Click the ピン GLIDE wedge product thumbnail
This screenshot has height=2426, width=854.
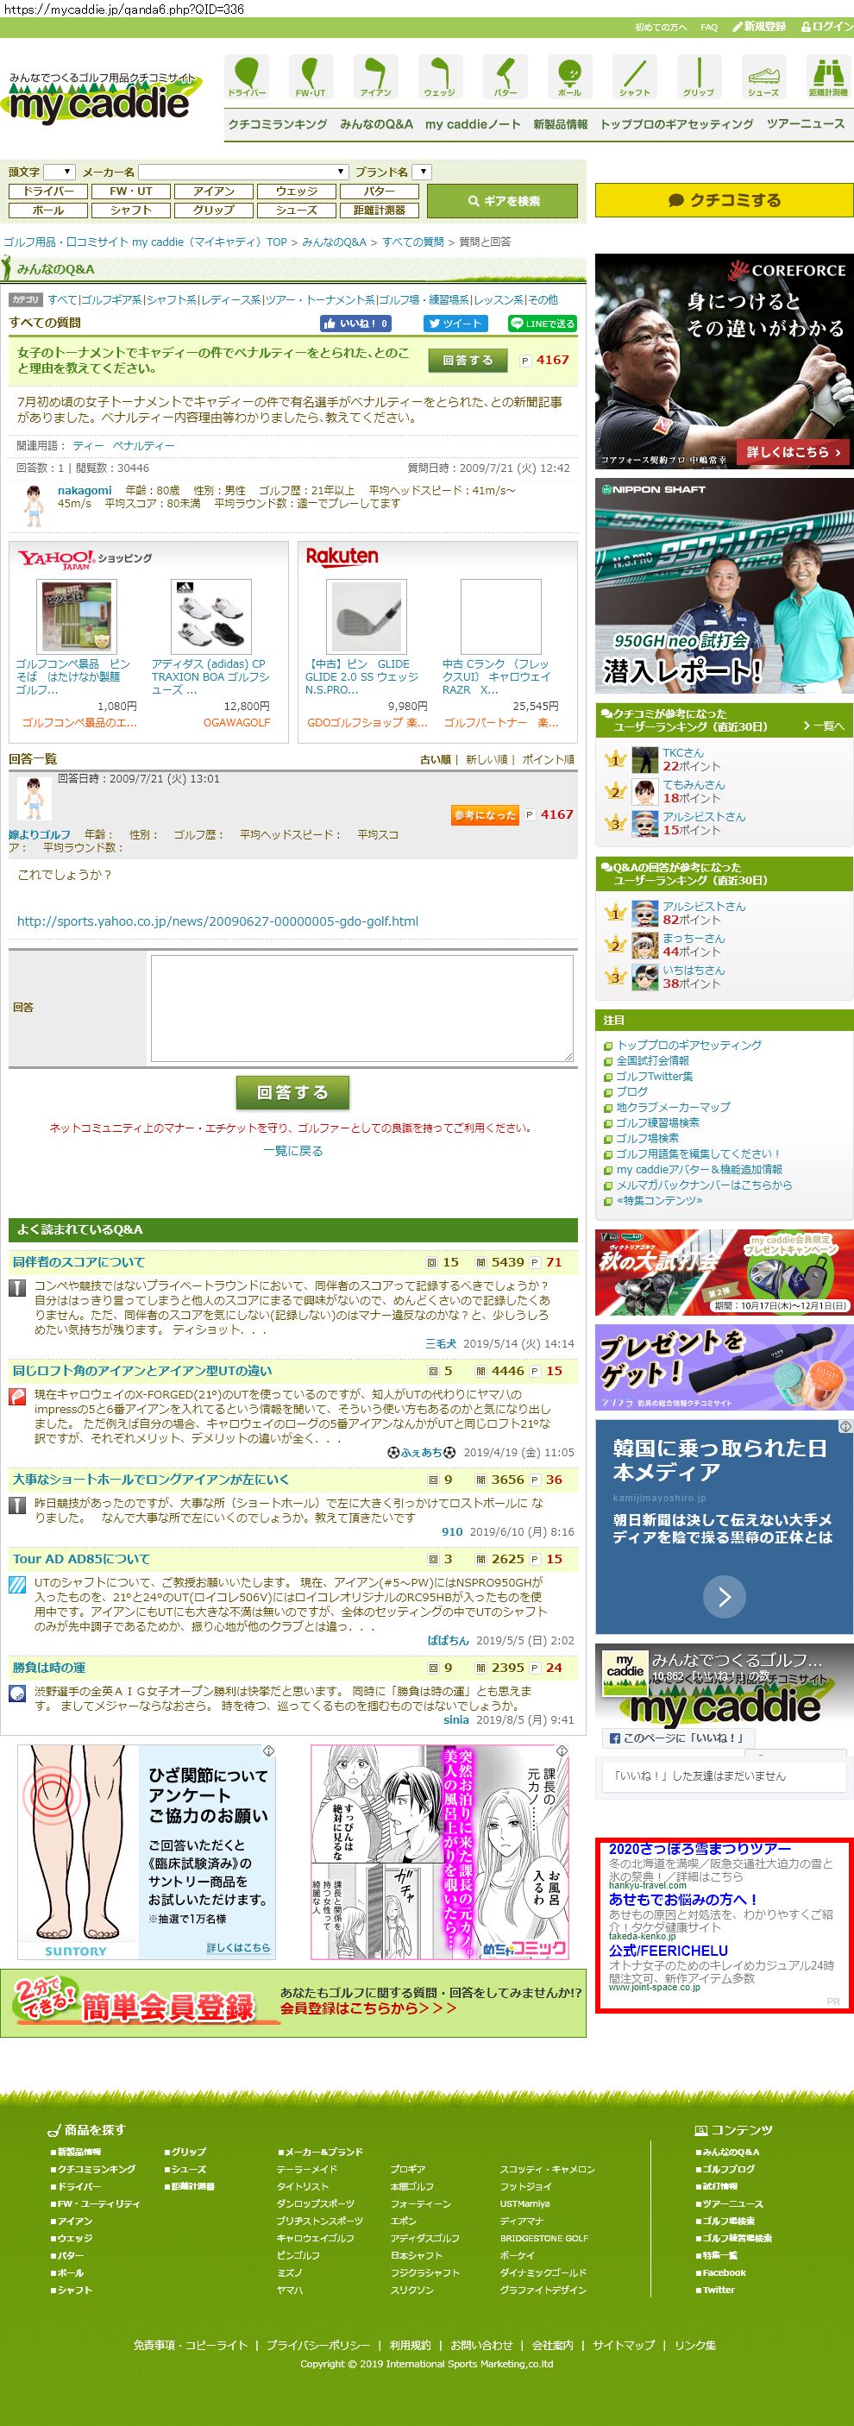coord(367,616)
